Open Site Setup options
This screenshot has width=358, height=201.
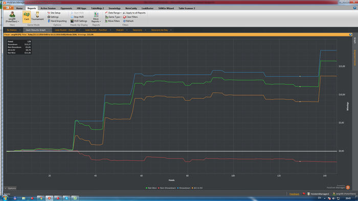54,13
